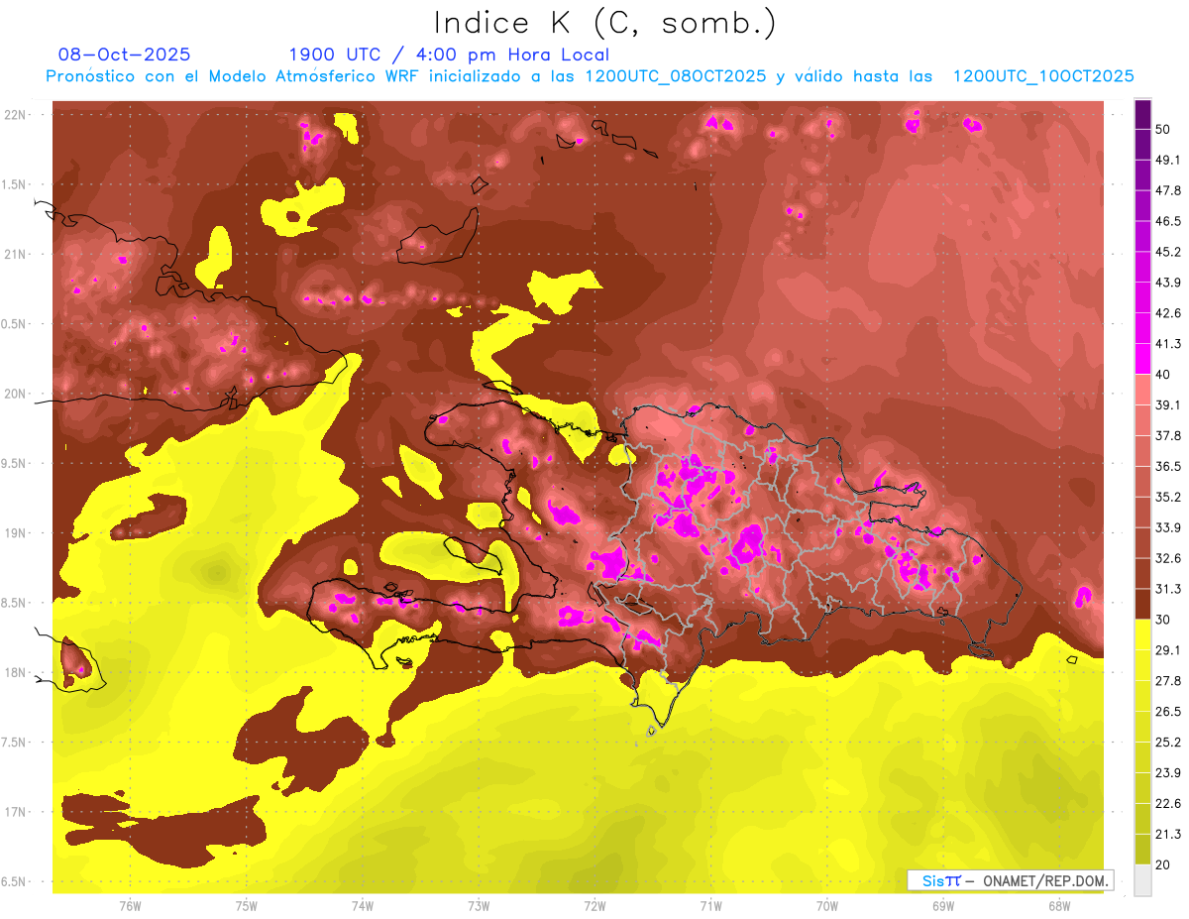Click the 68W longitude axis label
The width and height of the screenshot is (1189, 919).
1058,905
